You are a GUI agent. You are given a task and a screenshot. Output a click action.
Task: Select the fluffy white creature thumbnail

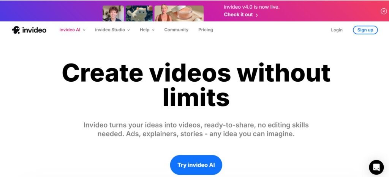click(139, 13)
